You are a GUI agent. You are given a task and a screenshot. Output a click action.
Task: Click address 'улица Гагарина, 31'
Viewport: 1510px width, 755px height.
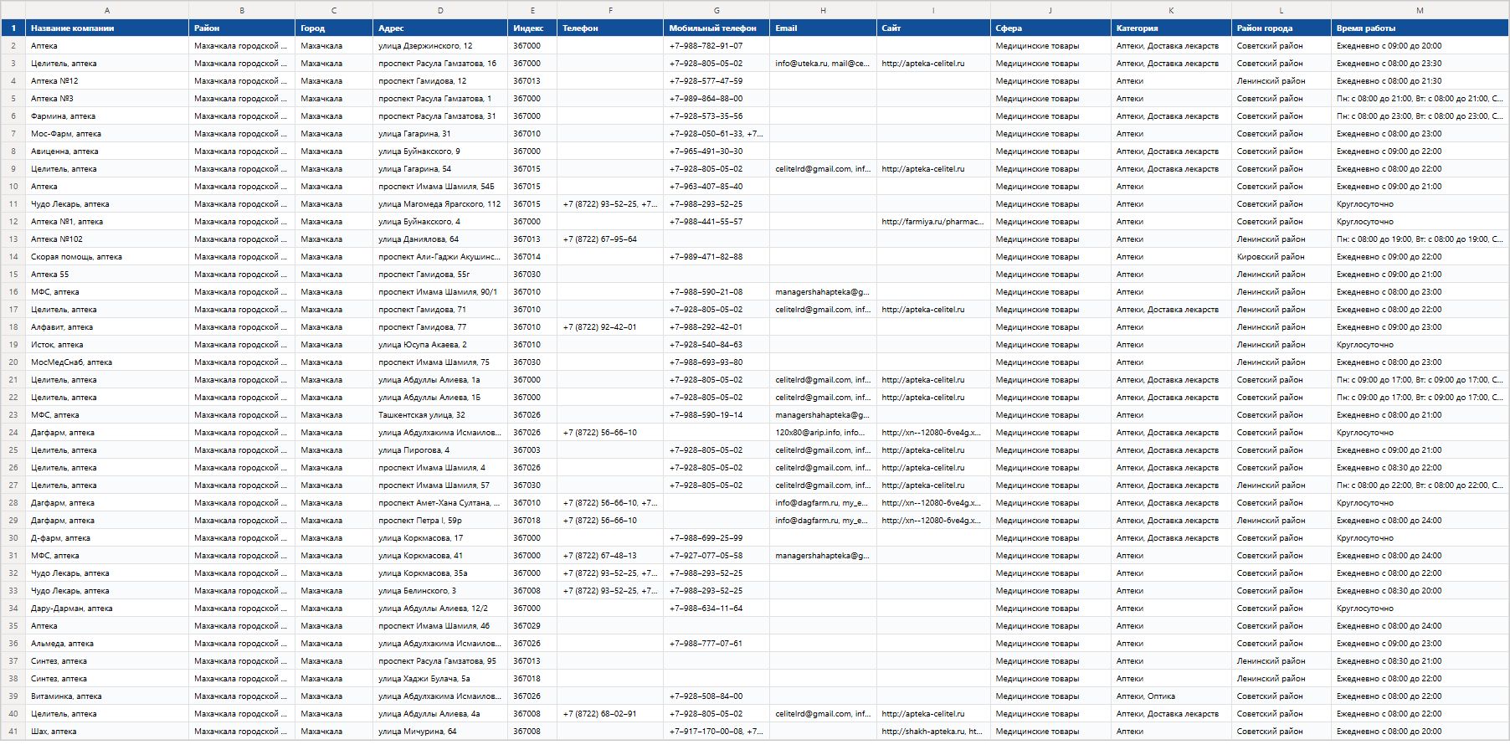440,134
